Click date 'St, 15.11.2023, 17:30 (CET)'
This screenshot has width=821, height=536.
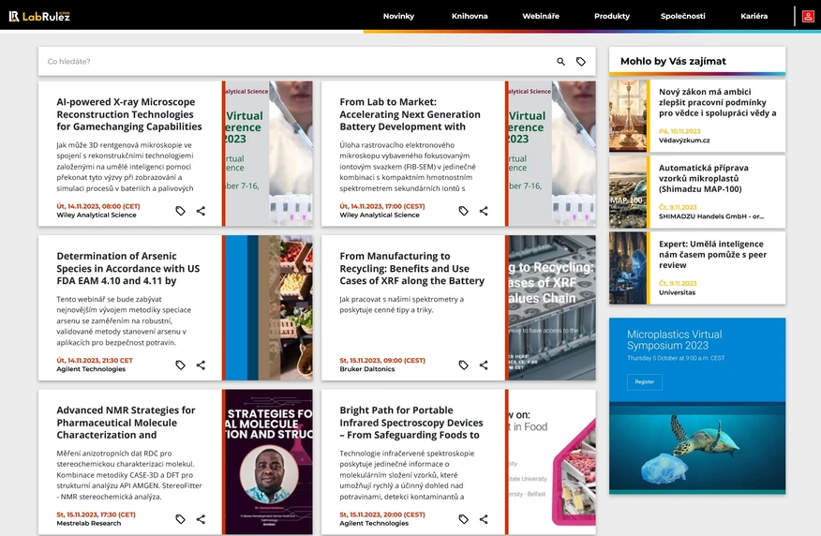tap(96, 514)
